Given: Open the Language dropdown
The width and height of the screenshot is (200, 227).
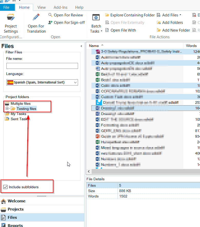Looking at the screenshot, I should tap(42, 82).
